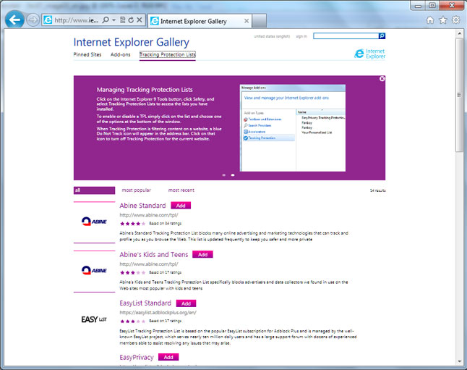Click the Internet Explorer Gallery heading

pyautogui.click(x=132, y=42)
